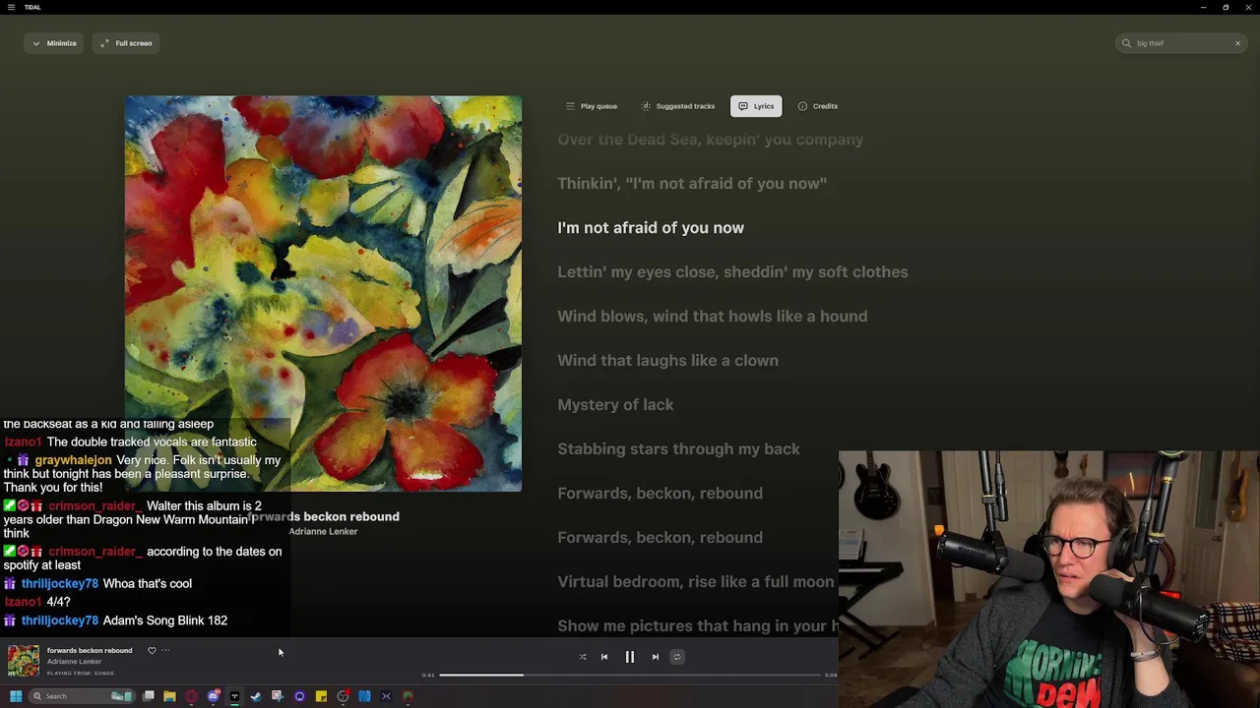
Task: Click the Windows taskbar Search box
Action: 82,696
